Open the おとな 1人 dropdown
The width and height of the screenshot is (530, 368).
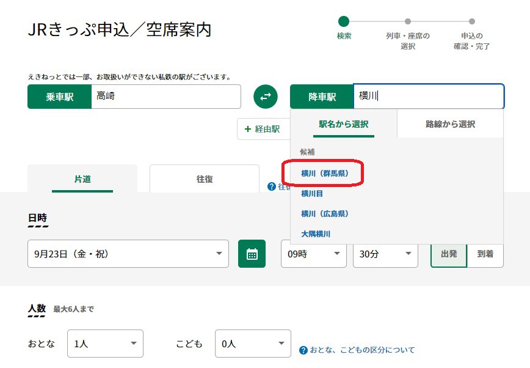coord(105,344)
